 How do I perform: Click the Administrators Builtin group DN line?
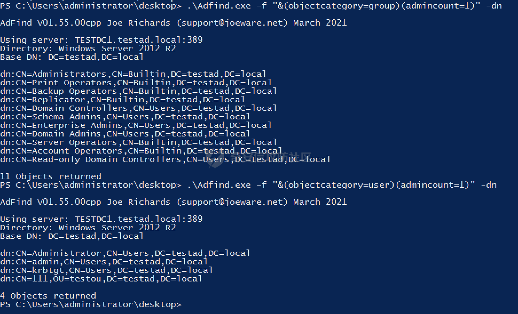(133, 74)
